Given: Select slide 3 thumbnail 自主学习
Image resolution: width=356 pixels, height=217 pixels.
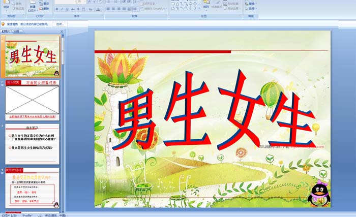Looking at the screenshot, I should [32, 144].
